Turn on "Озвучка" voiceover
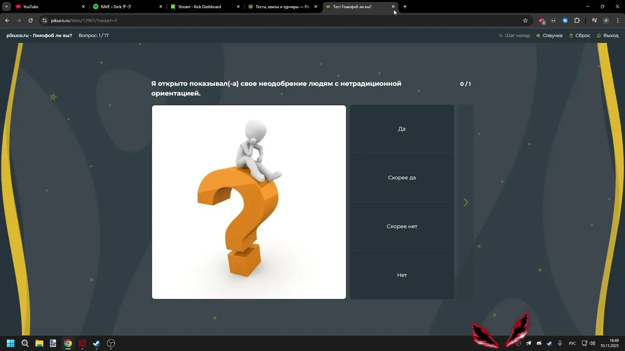 coord(549,36)
